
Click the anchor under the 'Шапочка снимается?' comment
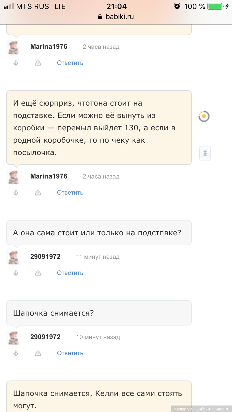15,353
